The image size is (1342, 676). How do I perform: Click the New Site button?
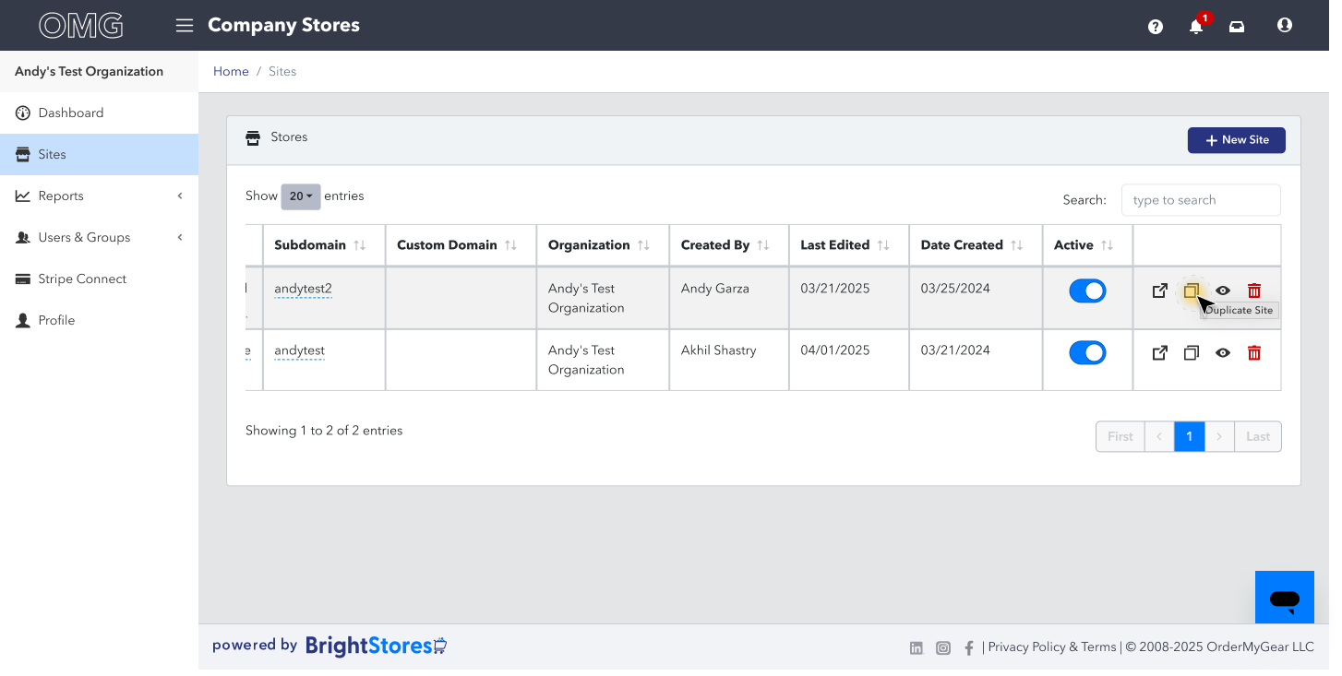pos(1236,140)
